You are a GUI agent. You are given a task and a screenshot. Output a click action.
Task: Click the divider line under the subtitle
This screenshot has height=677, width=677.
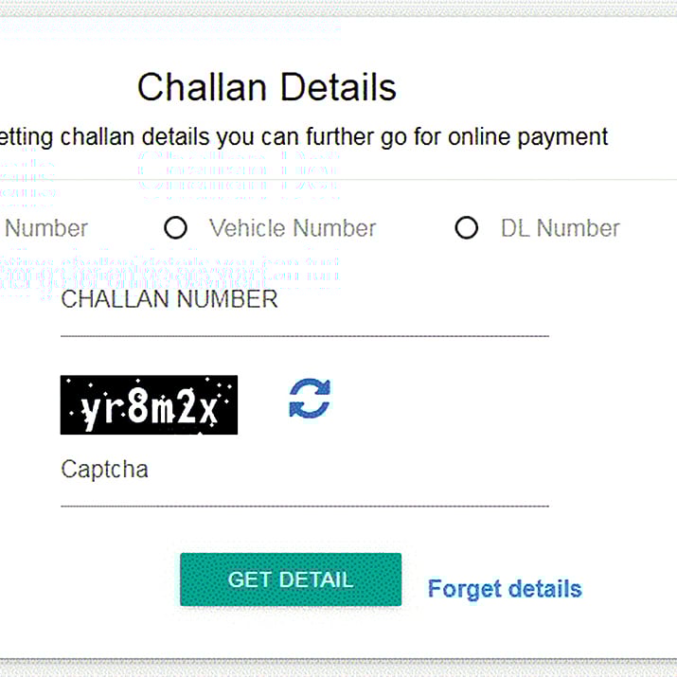473,178
